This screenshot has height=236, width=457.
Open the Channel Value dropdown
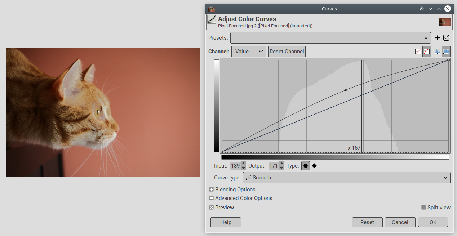tap(249, 52)
